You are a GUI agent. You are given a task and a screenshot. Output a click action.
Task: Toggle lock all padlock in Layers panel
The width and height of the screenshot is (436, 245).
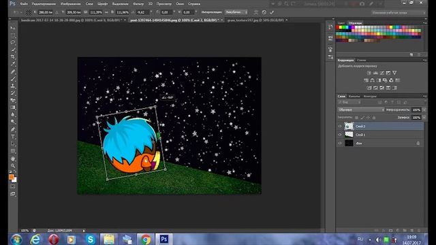pos(374,118)
